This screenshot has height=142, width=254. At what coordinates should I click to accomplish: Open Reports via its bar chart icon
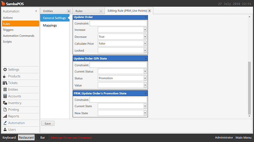point(5,116)
